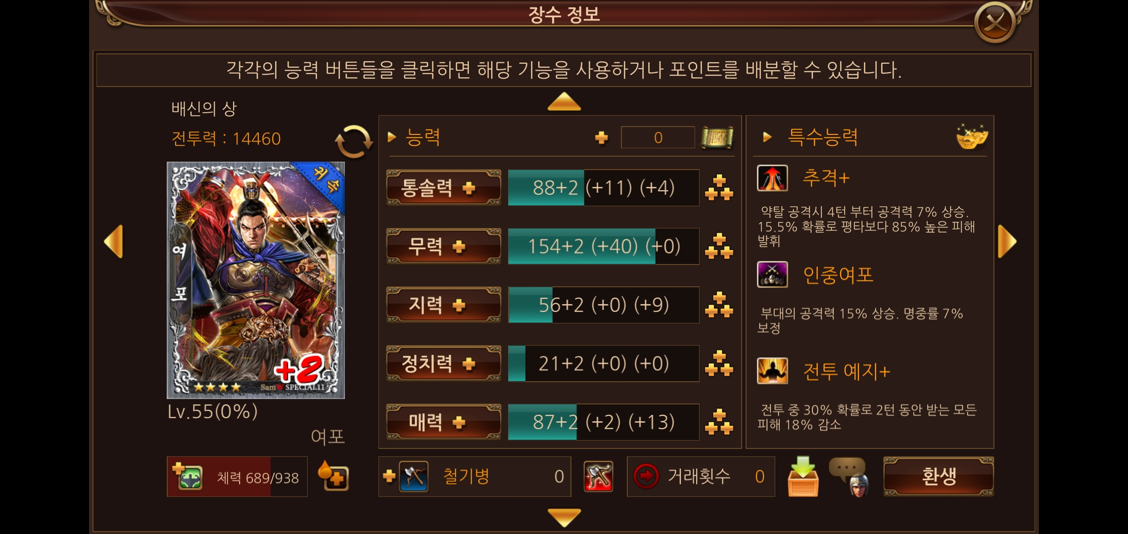The image size is (1128, 534).
Task: Expand panel with the bottom down arrow
Action: [x=564, y=517]
